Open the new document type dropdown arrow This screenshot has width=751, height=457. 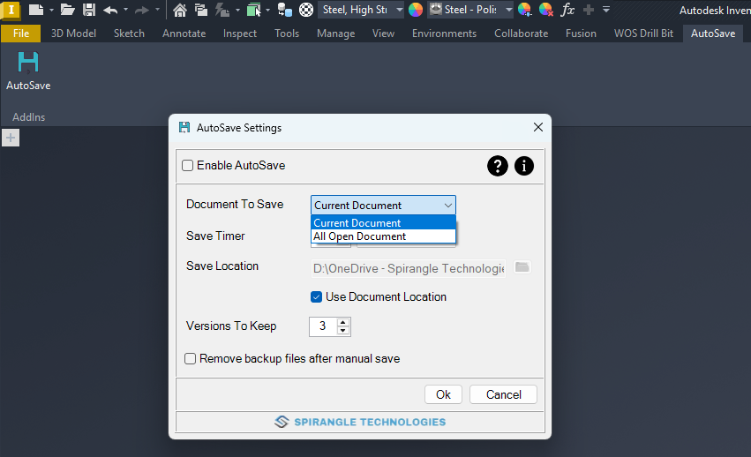point(51,10)
